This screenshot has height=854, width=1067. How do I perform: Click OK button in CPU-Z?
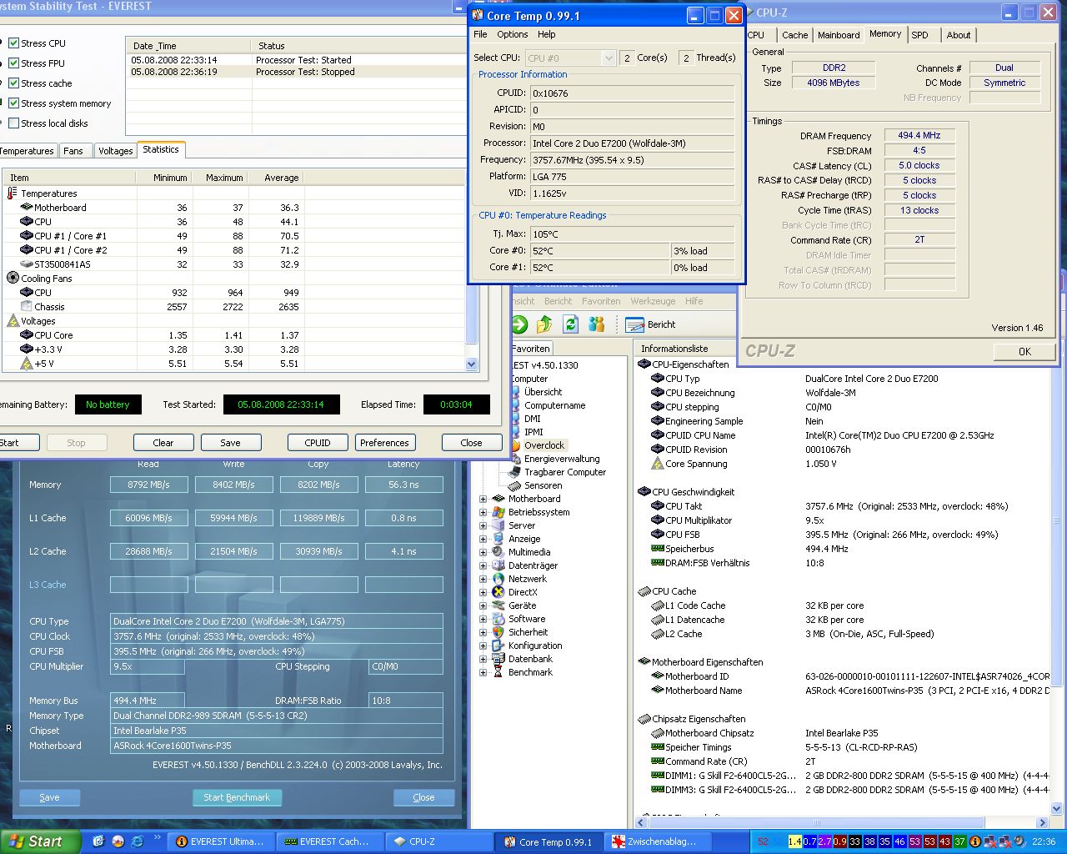[1024, 351]
